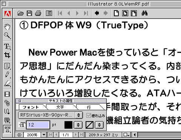The width and height of the screenshot is (181, 140).
Task: Choose the Fit Width page view
Action: pyautogui.click(x=134, y=13)
